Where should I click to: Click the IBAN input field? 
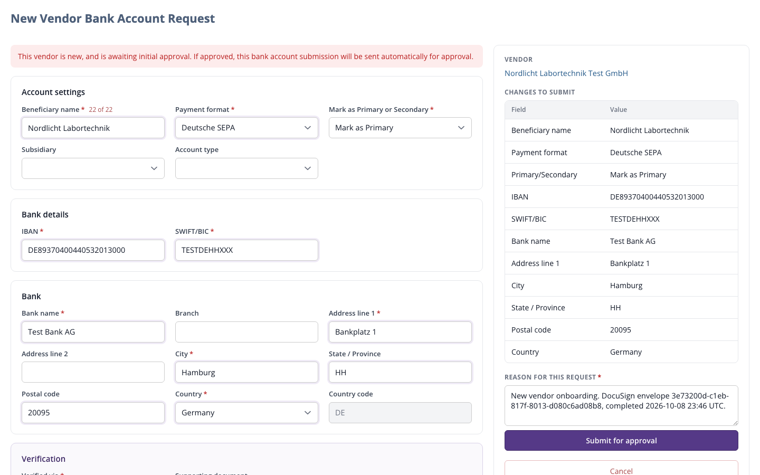pyautogui.click(x=93, y=250)
